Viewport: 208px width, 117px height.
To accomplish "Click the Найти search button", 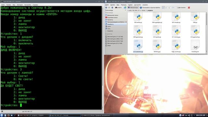I will 118,7.
